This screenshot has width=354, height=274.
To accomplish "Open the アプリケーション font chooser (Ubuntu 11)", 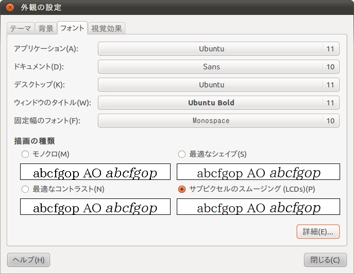I will pos(218,49).
